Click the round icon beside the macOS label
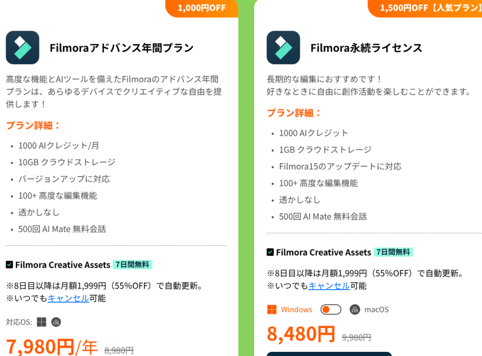The height and width of the screenshot is (356, 482). (355, 309)
